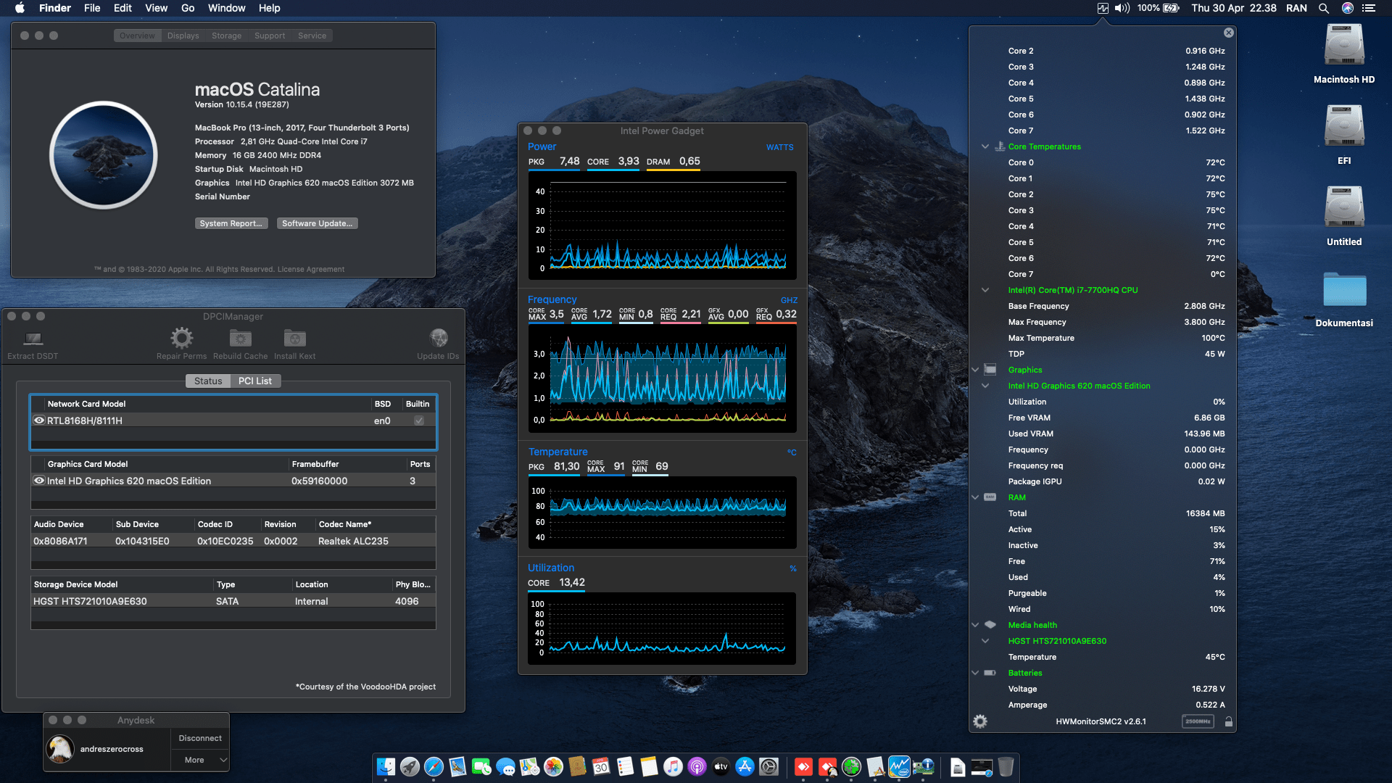1392x783 pixels.
Task: Collapse Intel HD Graphics 620 macOS Edition group
Action: [x=985, y=386]
